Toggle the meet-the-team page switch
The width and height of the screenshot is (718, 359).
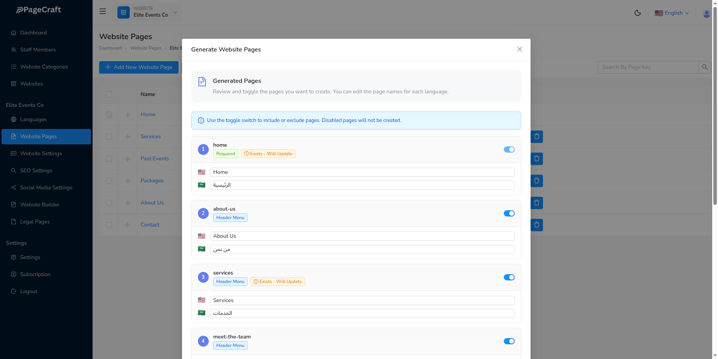point(509,341)
